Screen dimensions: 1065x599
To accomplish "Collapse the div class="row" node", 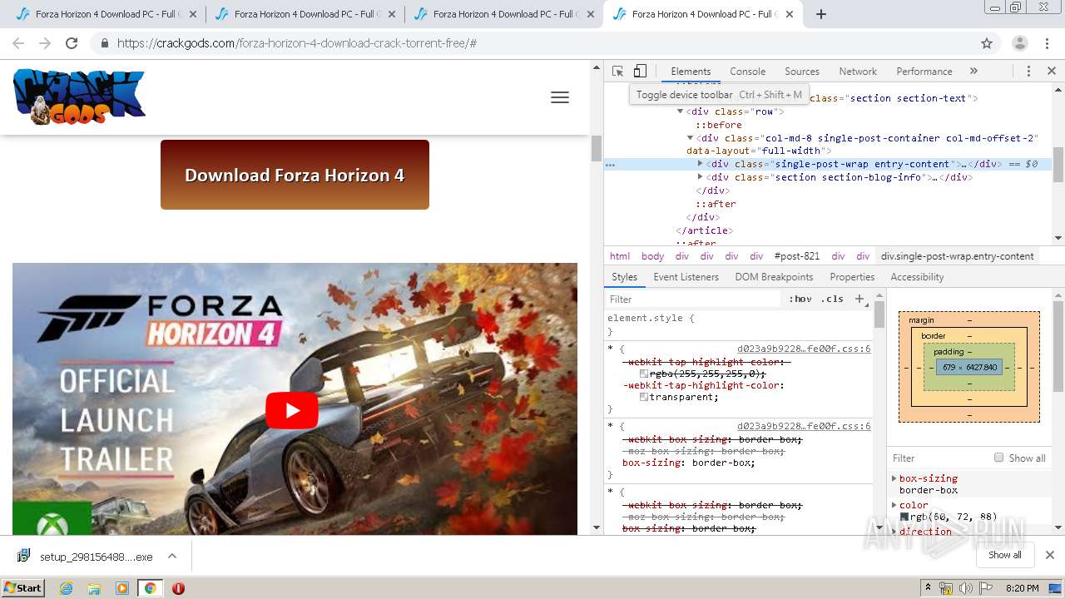I will [680, 111].
